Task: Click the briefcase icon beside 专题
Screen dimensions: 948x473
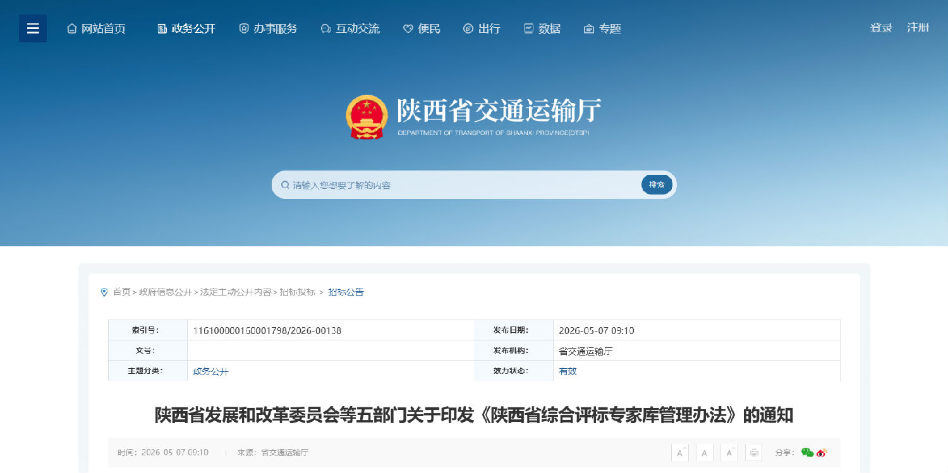Action: (x=589, y=28)
